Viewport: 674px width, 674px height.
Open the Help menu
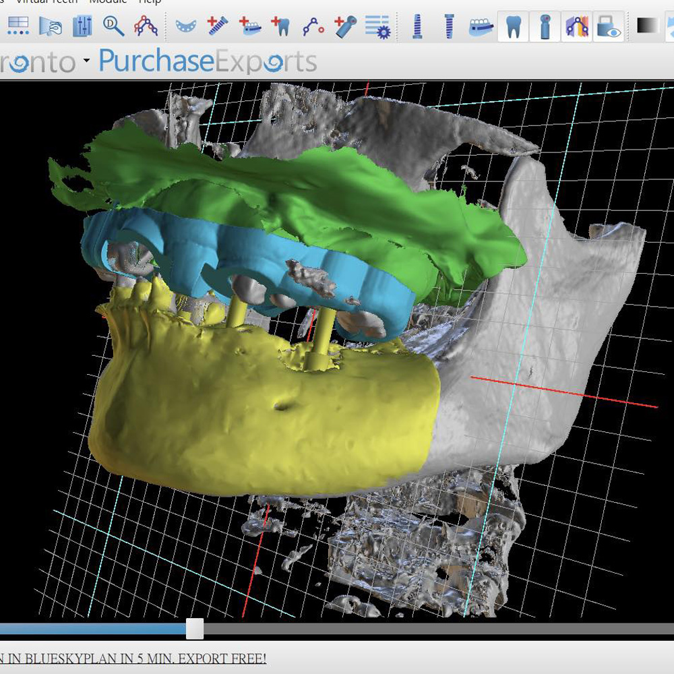150,1
